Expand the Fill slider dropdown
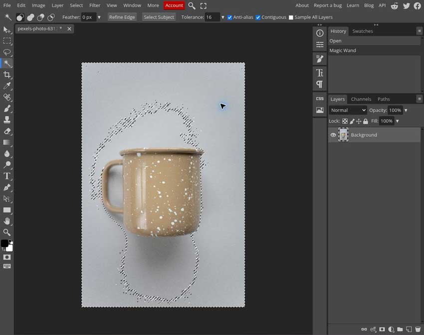The height and width of the screenshot is (335, 424). point(397,121)
